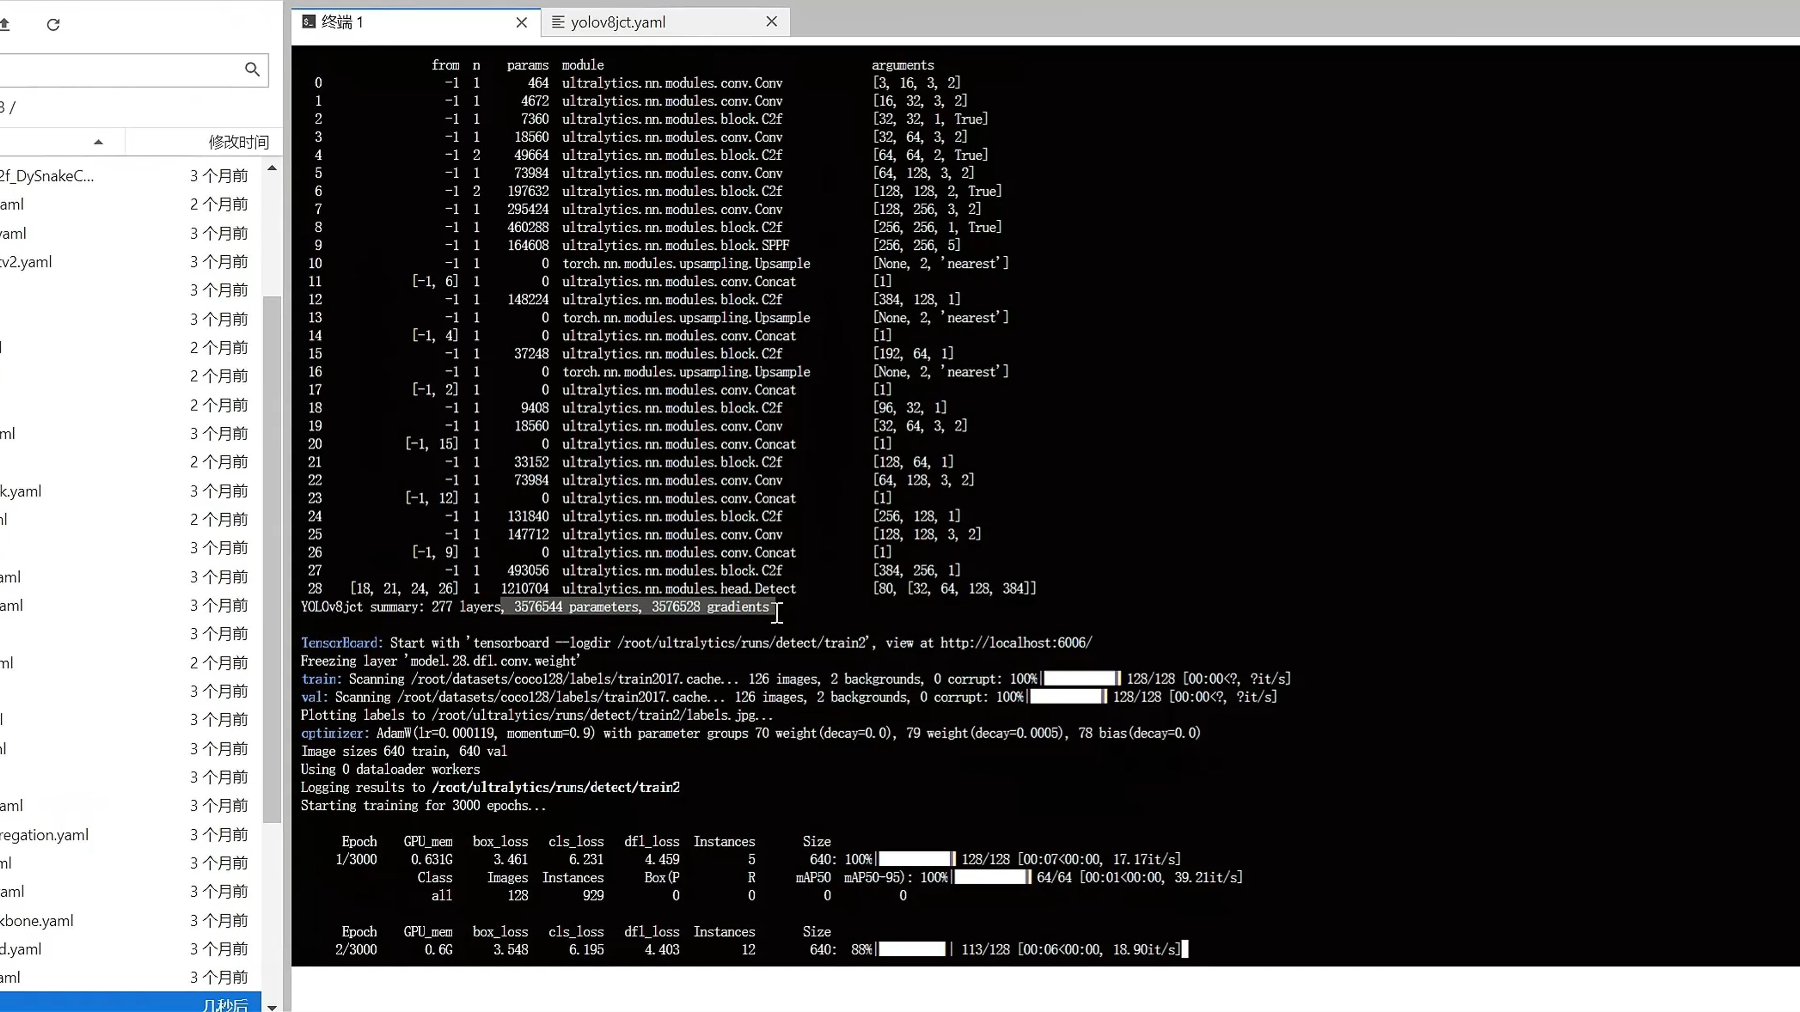1800x1012 pixels.
Task: Close the 终端 1 tab
Action: 521,22
